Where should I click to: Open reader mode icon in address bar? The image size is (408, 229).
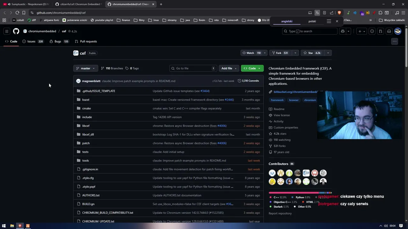[x=324, y=13]
